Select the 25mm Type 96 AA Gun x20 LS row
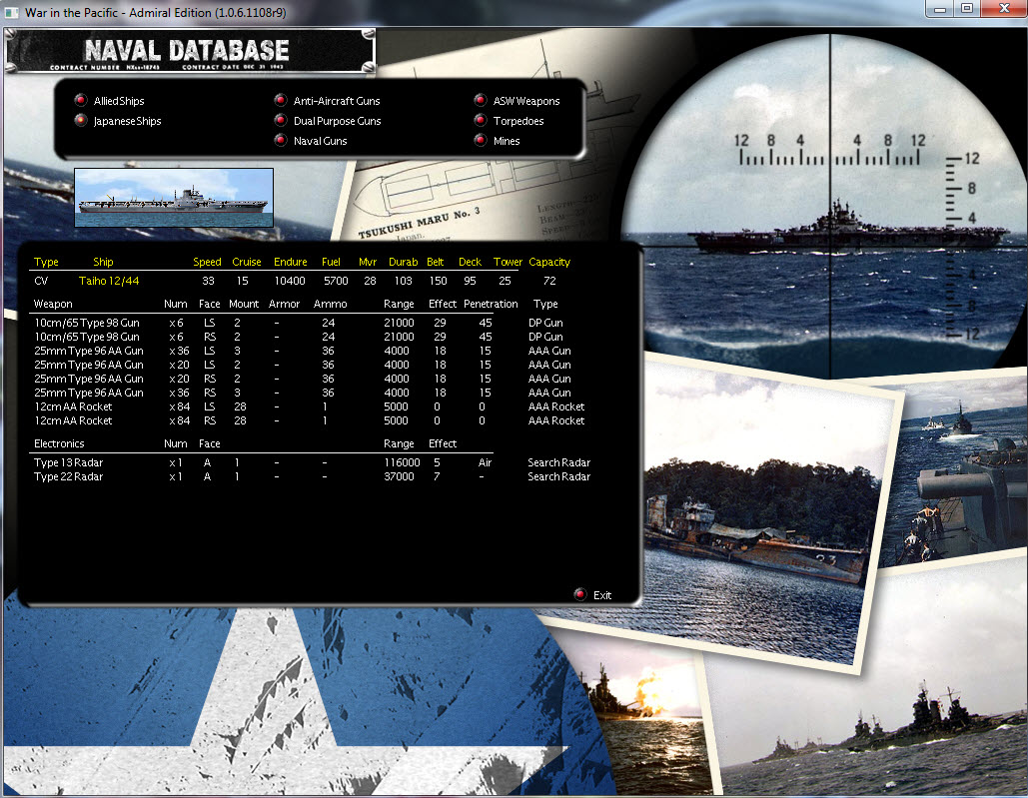This screenshot has height=798, width=1028. [303, 365]
